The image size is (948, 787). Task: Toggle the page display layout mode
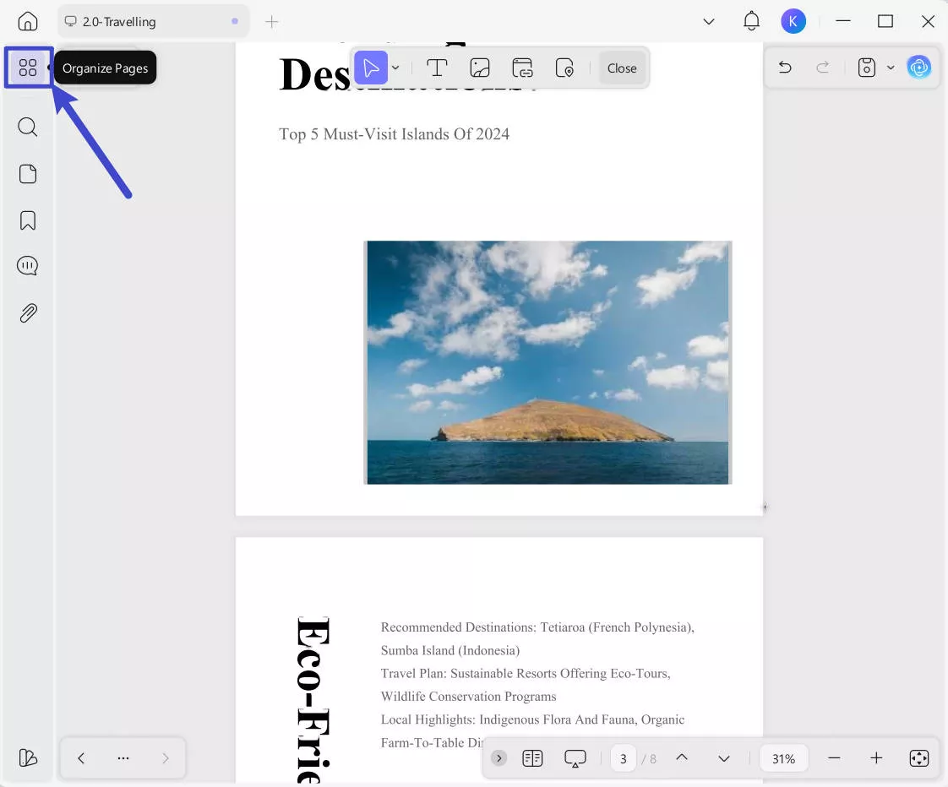(x=532, y=758)
